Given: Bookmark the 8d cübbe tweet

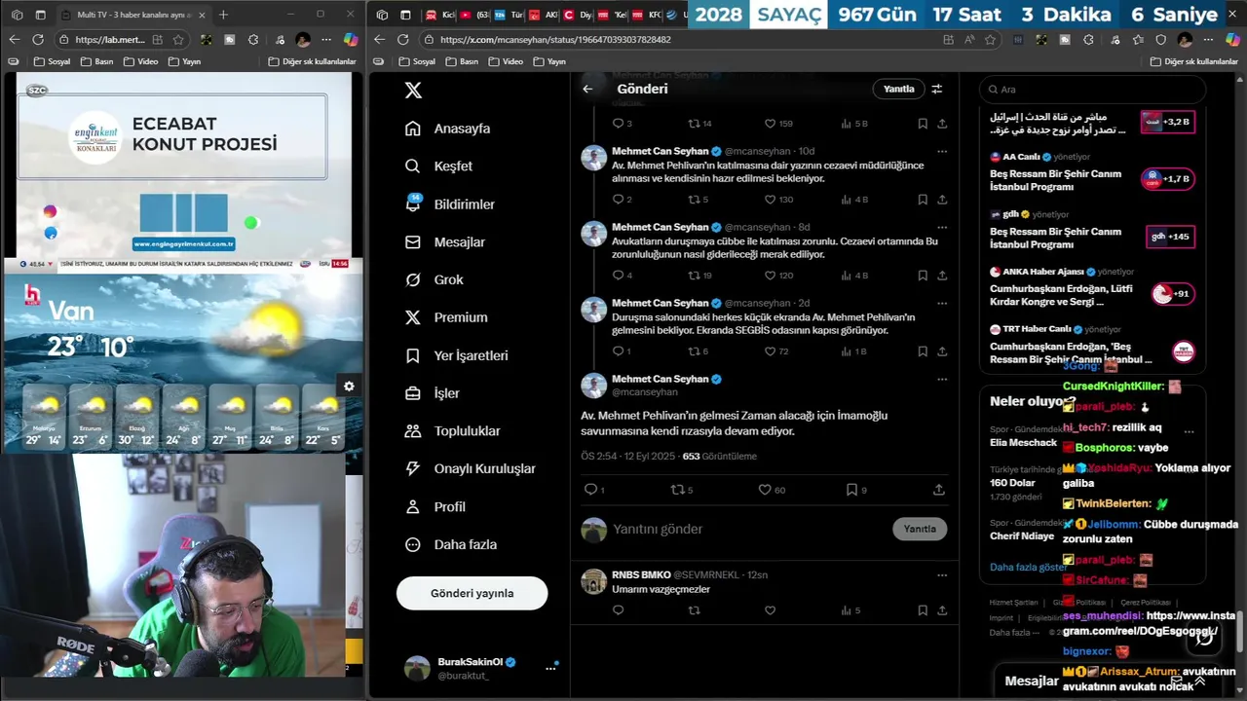Looking at the screenshot, I should tap(923, 276).
